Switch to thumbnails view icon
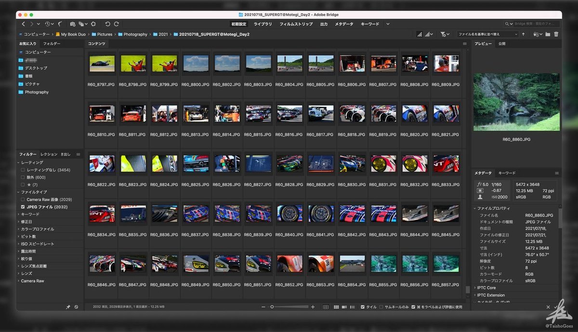This screenshot has width=578, height=332. pyautogui.click(x=336, y=307)
